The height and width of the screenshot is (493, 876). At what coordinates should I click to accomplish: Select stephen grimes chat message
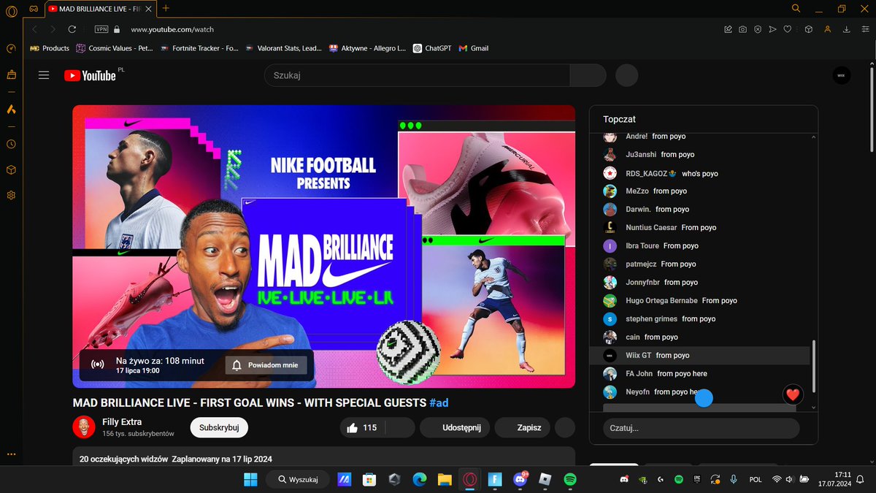pos(699,318)
